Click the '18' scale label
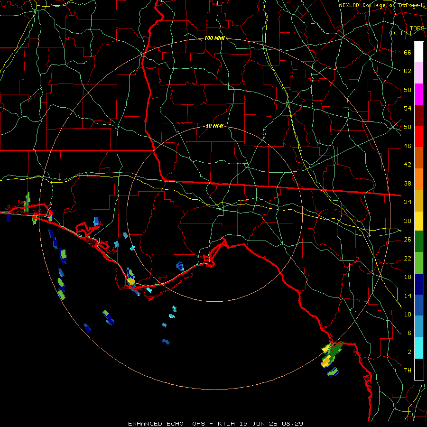 point(408,277)
